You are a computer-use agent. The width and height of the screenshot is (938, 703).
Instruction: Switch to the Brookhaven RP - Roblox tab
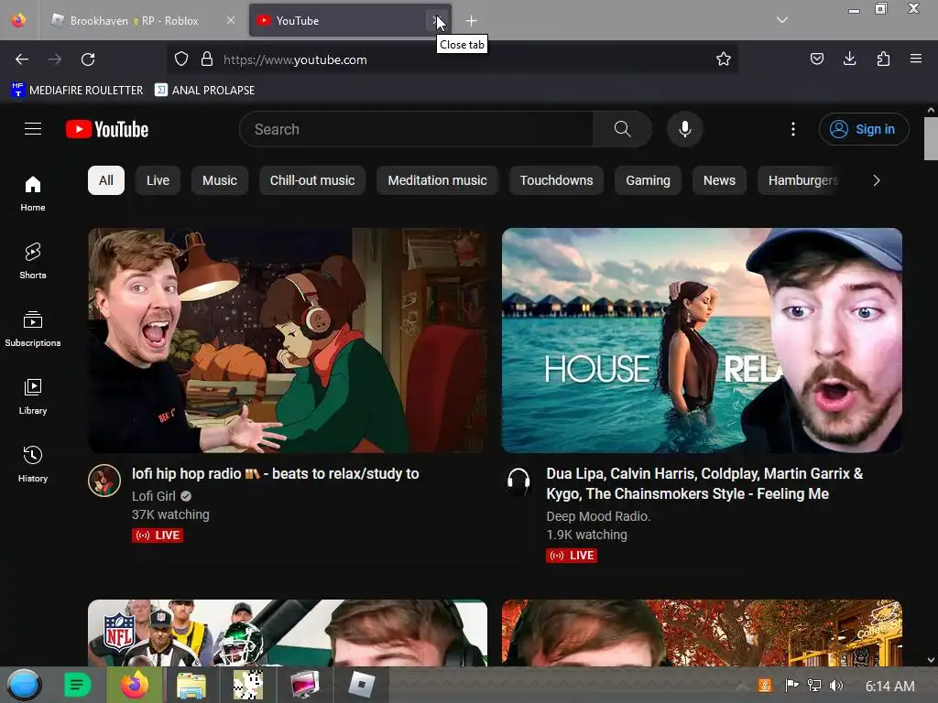click(135, 21)
